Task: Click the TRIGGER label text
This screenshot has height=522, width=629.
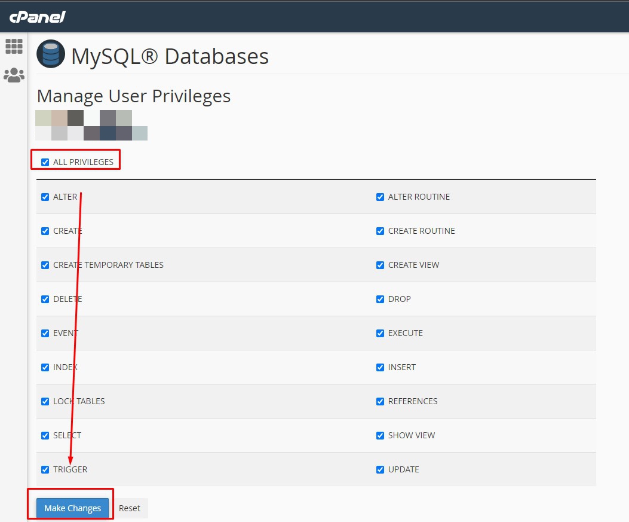Action: point(70,469)
